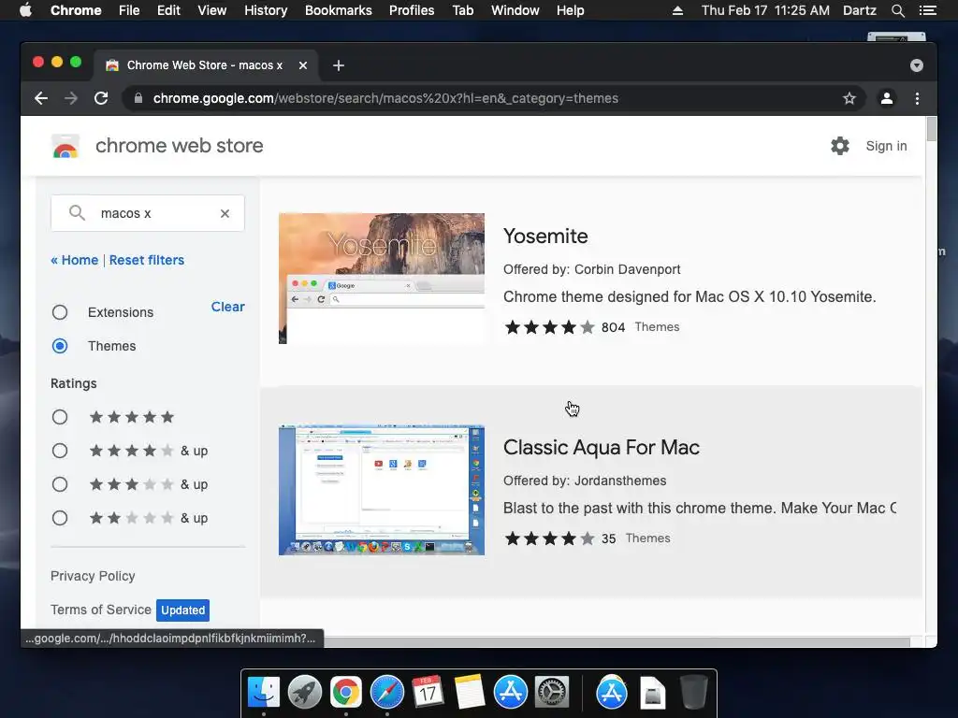Go back using Chrome's back arrow
Viewport: 958px width, 718px height.
41,98
